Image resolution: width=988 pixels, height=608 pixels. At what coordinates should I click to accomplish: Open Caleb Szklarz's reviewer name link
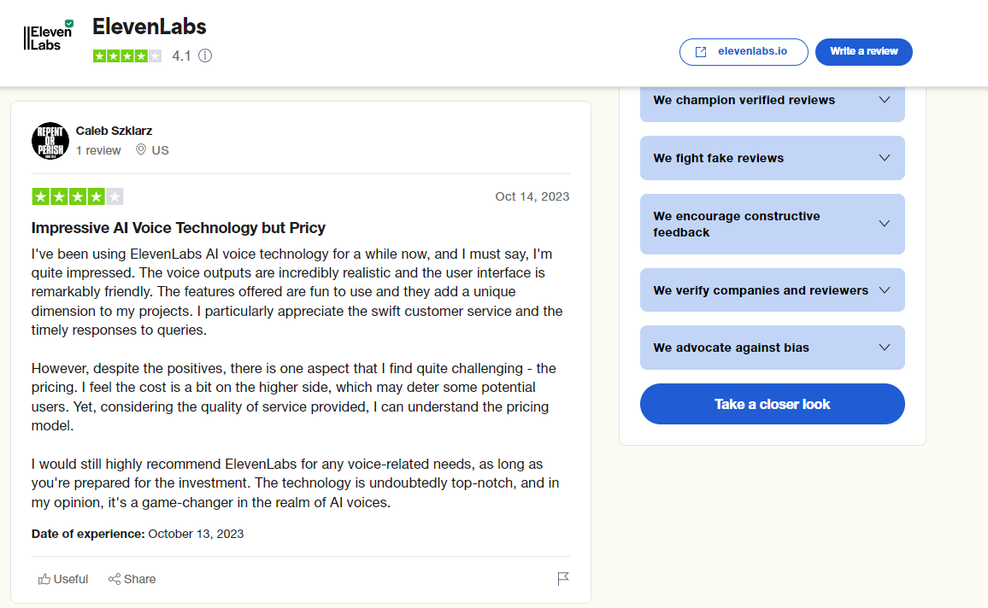[114, 131]
